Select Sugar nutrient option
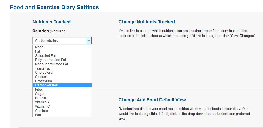Viewport: 263px width, 128px height. pos(40,94)
